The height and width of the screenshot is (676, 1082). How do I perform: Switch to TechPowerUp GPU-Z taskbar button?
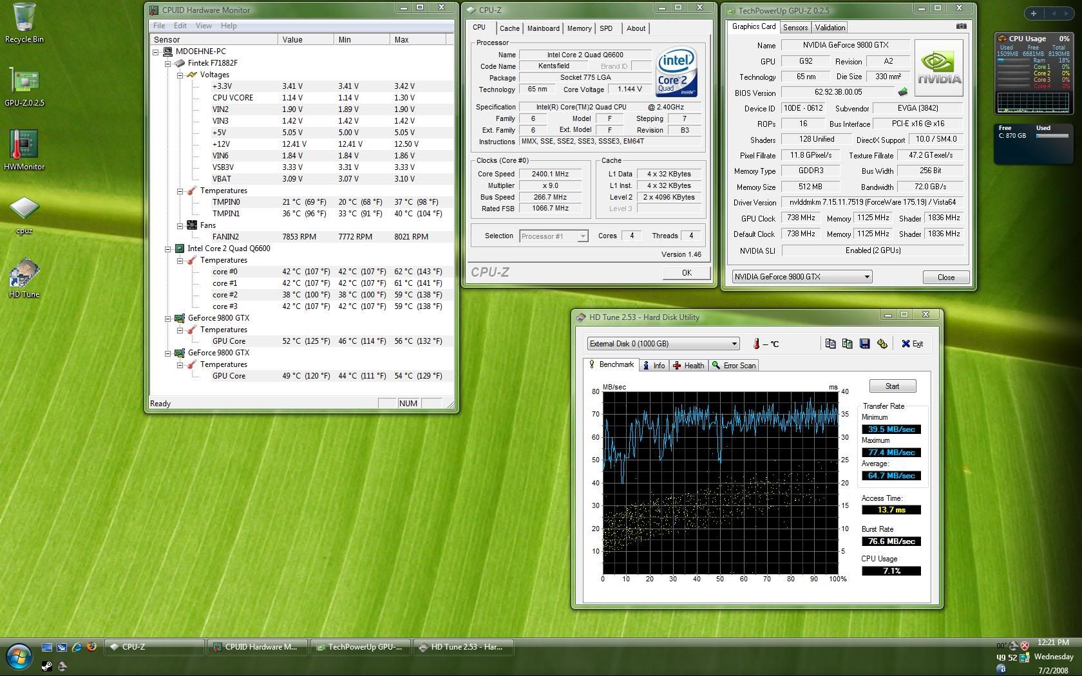point(360,647)
